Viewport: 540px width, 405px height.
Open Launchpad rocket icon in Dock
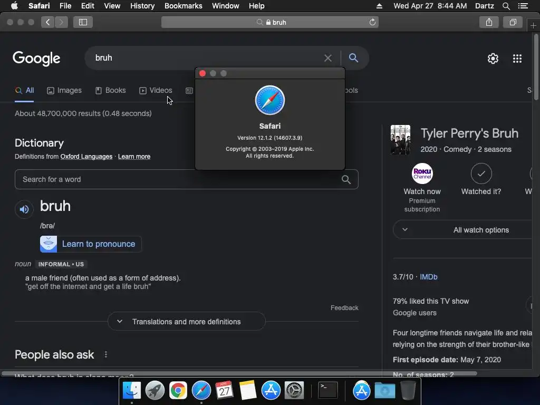(x=155, y=391)
